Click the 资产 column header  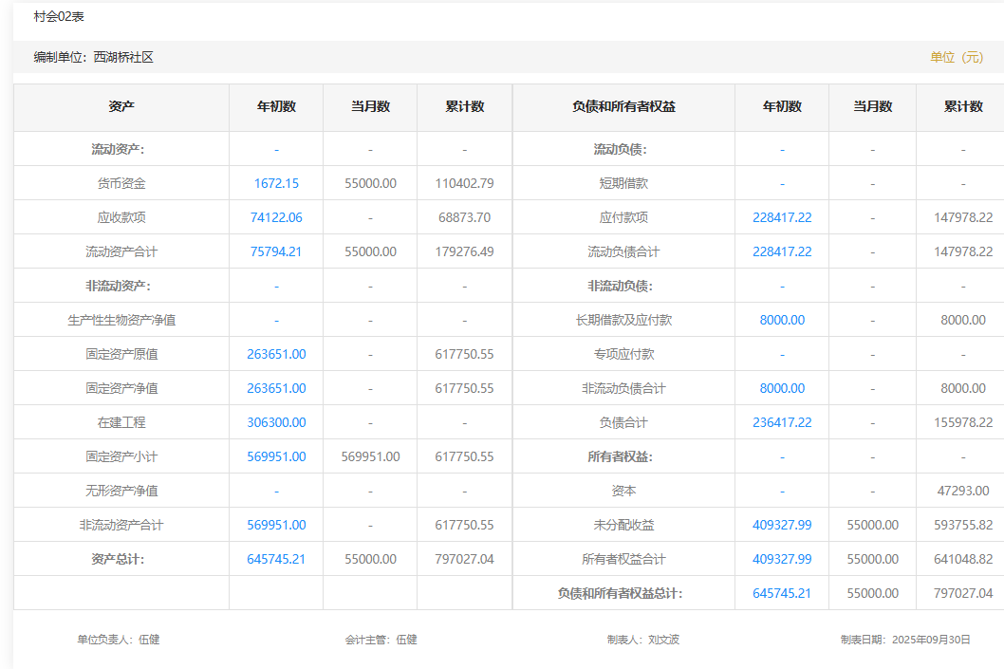[121, 106]
